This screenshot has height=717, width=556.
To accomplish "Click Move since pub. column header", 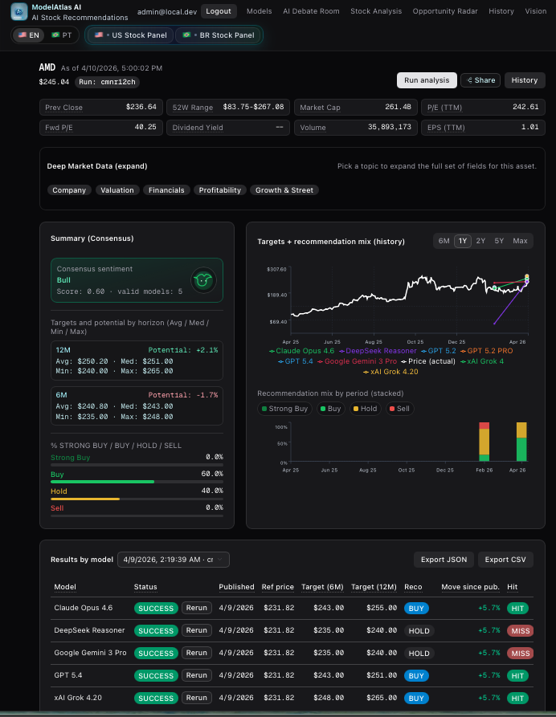I will click(x=470, y=587).
